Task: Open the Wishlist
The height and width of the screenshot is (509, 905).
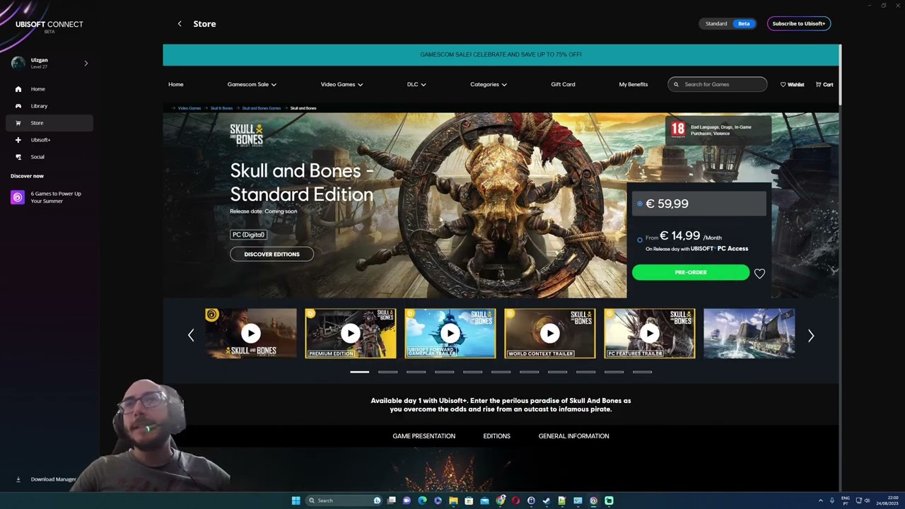Action: pyautogui.click(x=792, y=84)
